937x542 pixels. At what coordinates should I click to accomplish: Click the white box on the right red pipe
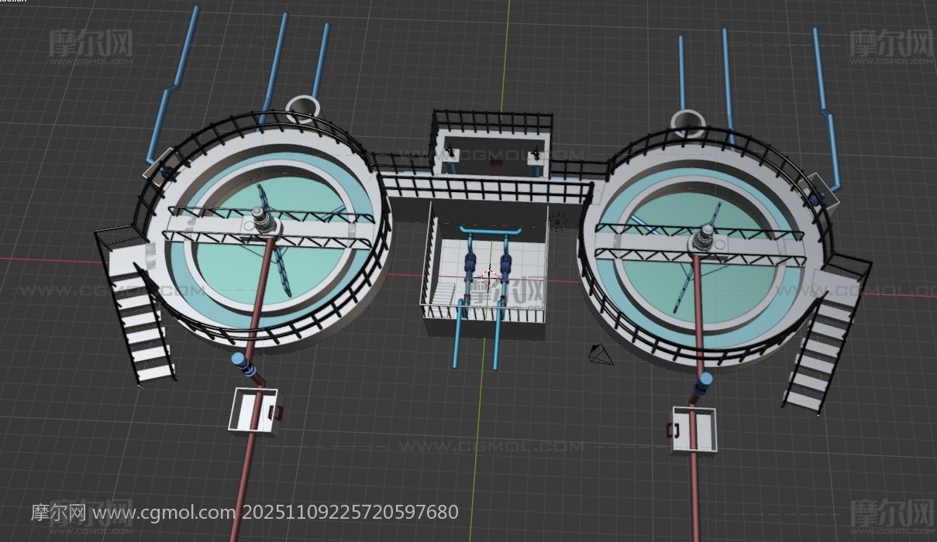[x=695, y=429]
